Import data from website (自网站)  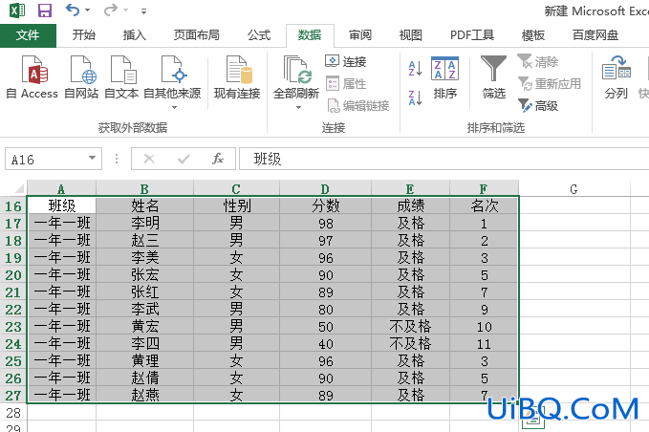[81, 78]
